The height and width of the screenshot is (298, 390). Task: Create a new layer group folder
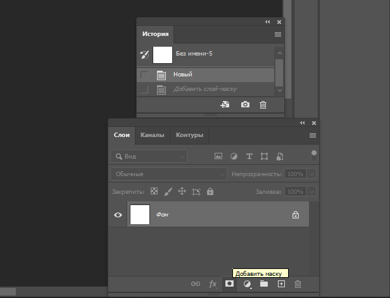264,283
